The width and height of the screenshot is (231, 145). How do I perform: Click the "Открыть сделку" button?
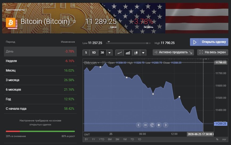pyautogui.click(x=209, y=42)
